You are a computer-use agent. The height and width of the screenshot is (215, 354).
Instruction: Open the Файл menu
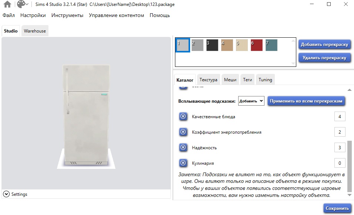point(9,15)
